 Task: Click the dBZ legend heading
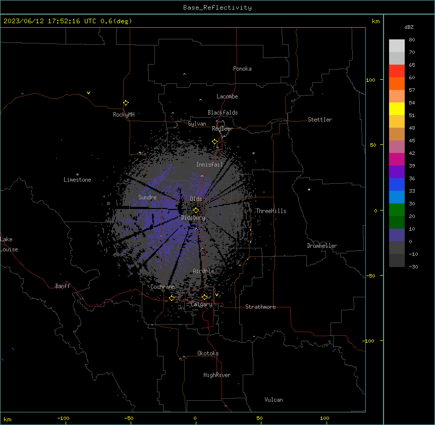click(409, 27)
